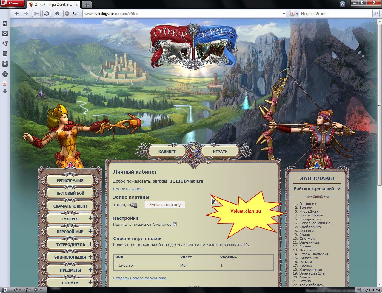Click --Скрыто-- character row name
382x293 pixels.
coord(126,266)
